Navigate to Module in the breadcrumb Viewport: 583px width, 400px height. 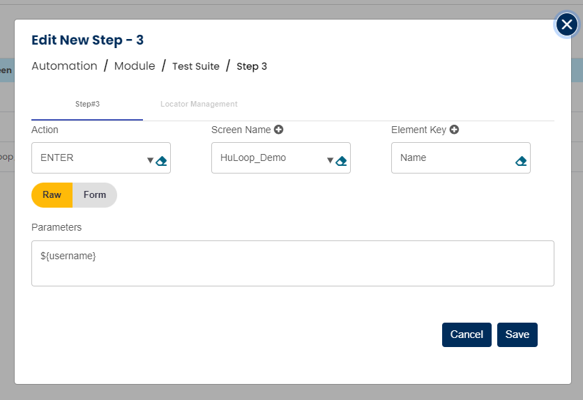(135, 66)
